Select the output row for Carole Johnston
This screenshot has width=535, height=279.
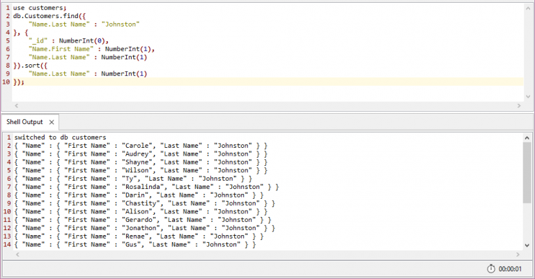140,146
